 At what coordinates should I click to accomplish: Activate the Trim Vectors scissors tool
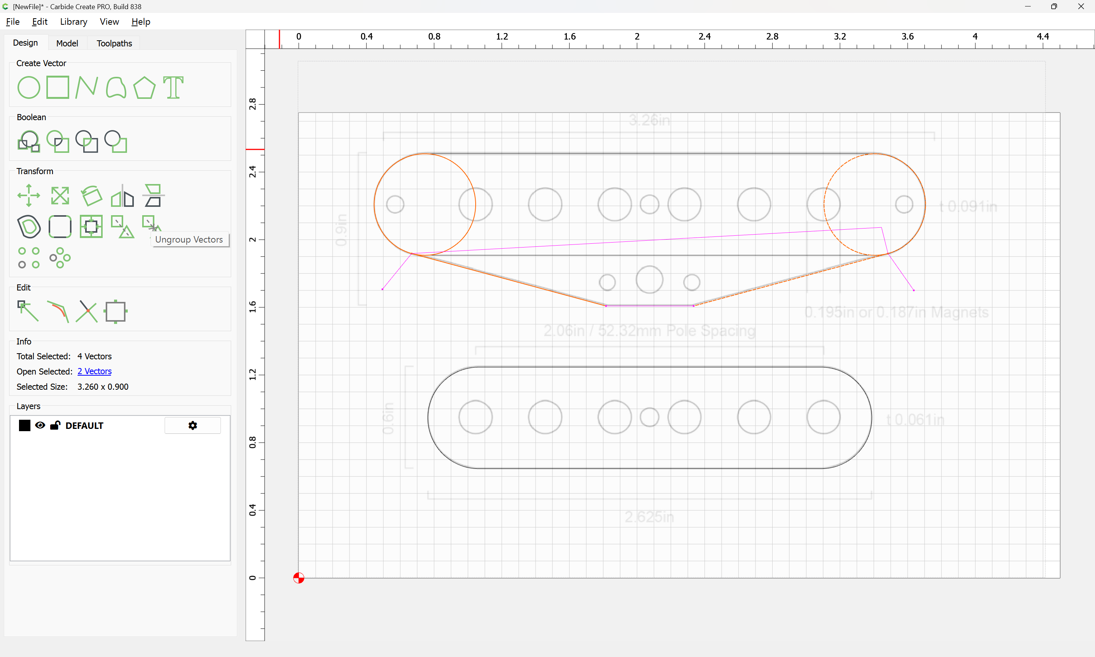[x=87, y=311]
